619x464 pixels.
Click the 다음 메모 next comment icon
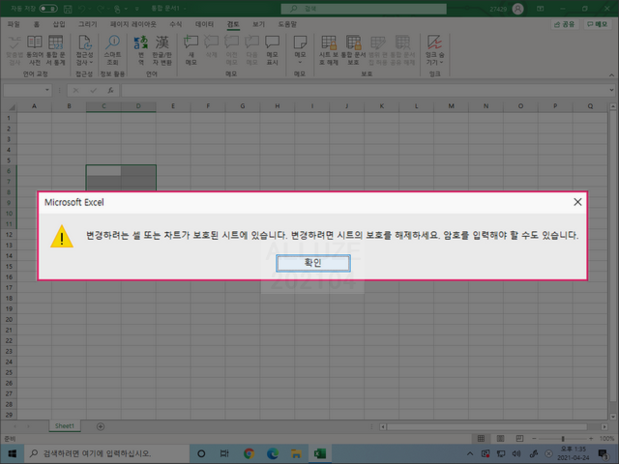251,49
